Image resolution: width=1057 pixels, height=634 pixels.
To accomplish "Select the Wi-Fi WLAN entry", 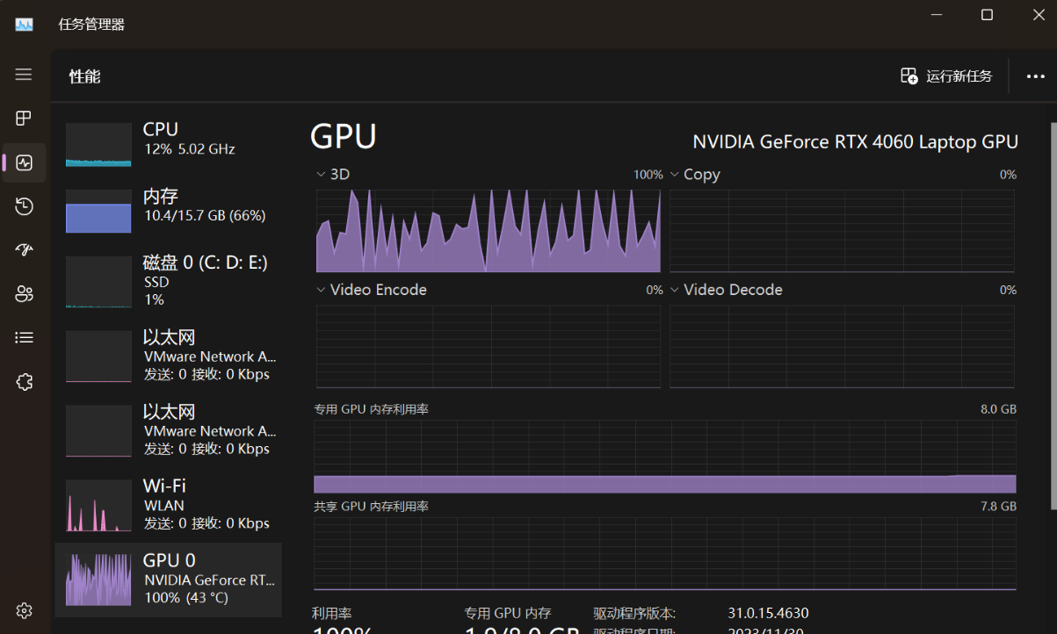I will click(169, 505).
